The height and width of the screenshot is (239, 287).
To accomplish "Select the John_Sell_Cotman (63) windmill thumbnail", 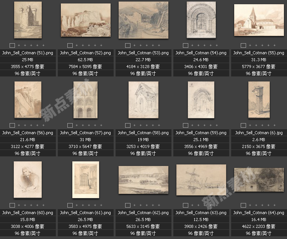I will (x=201, y=180).
